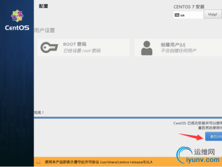Click the EULA license notice text
Viewport: 222px width, 167px height.
pos(99,162)
